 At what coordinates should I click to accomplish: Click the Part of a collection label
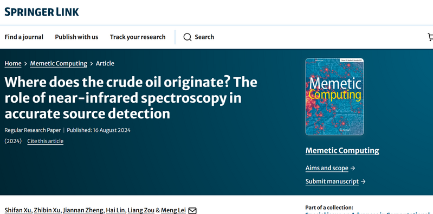point(329,208)
